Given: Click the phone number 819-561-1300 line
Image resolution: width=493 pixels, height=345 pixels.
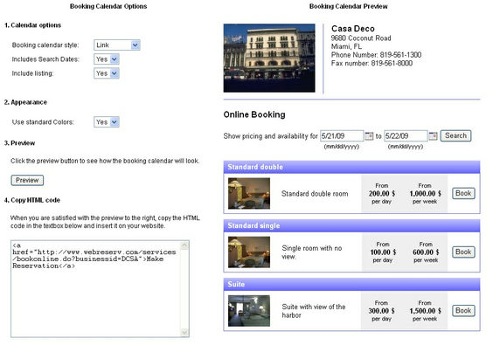Looking at the screenshot, I should [x=376, y=55].
